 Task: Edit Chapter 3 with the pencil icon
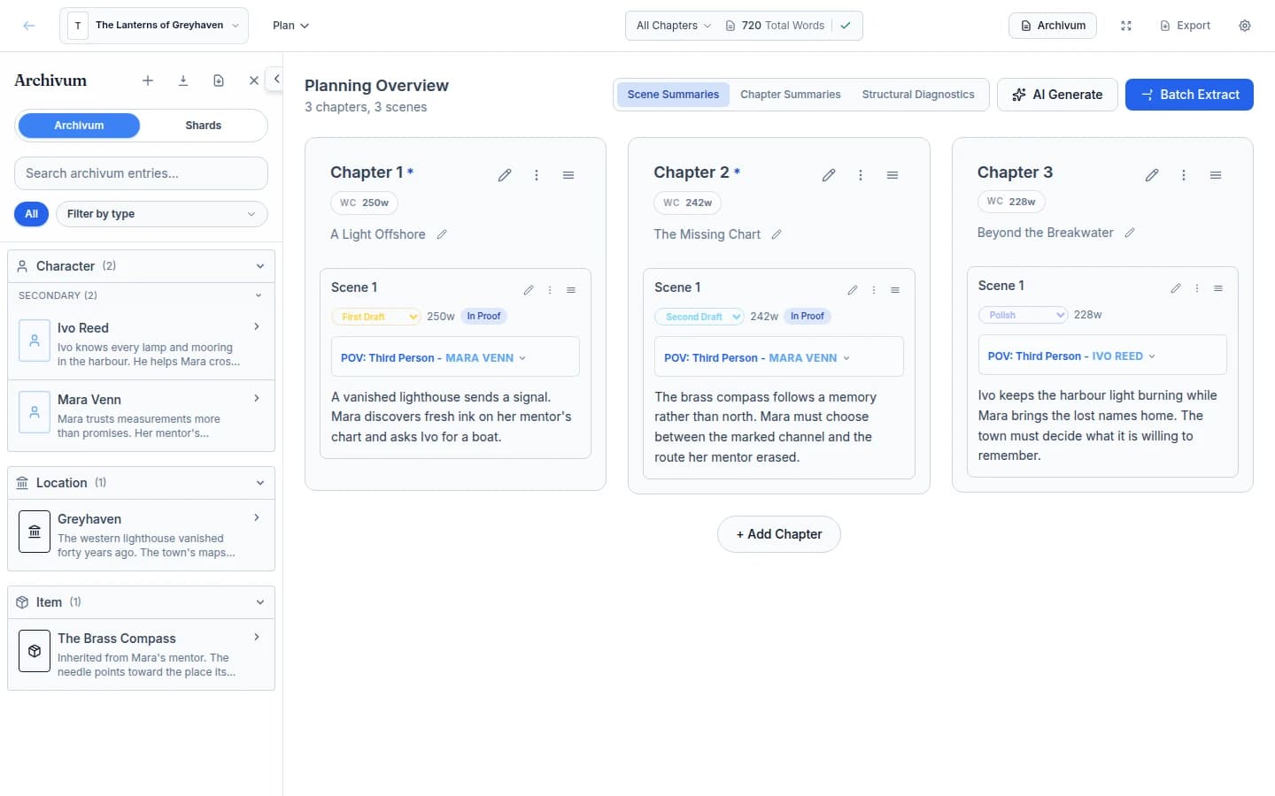1152,175
